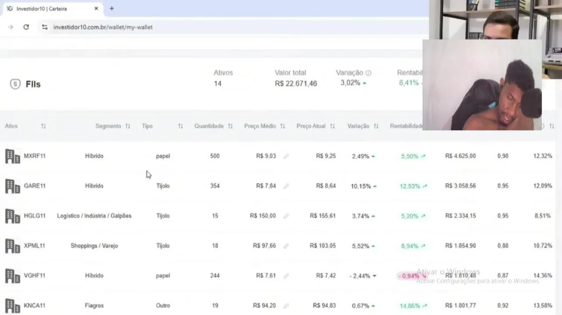The image size is (562, 315).
Task: Sort table by Preço Médio column arrows
Action: tap(283, 126)
